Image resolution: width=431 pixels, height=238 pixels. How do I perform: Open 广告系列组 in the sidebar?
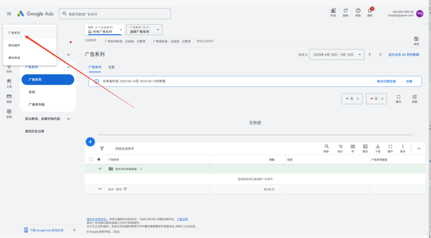(x=37, y=105)
